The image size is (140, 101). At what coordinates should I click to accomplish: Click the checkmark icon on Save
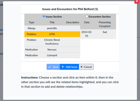50,67
